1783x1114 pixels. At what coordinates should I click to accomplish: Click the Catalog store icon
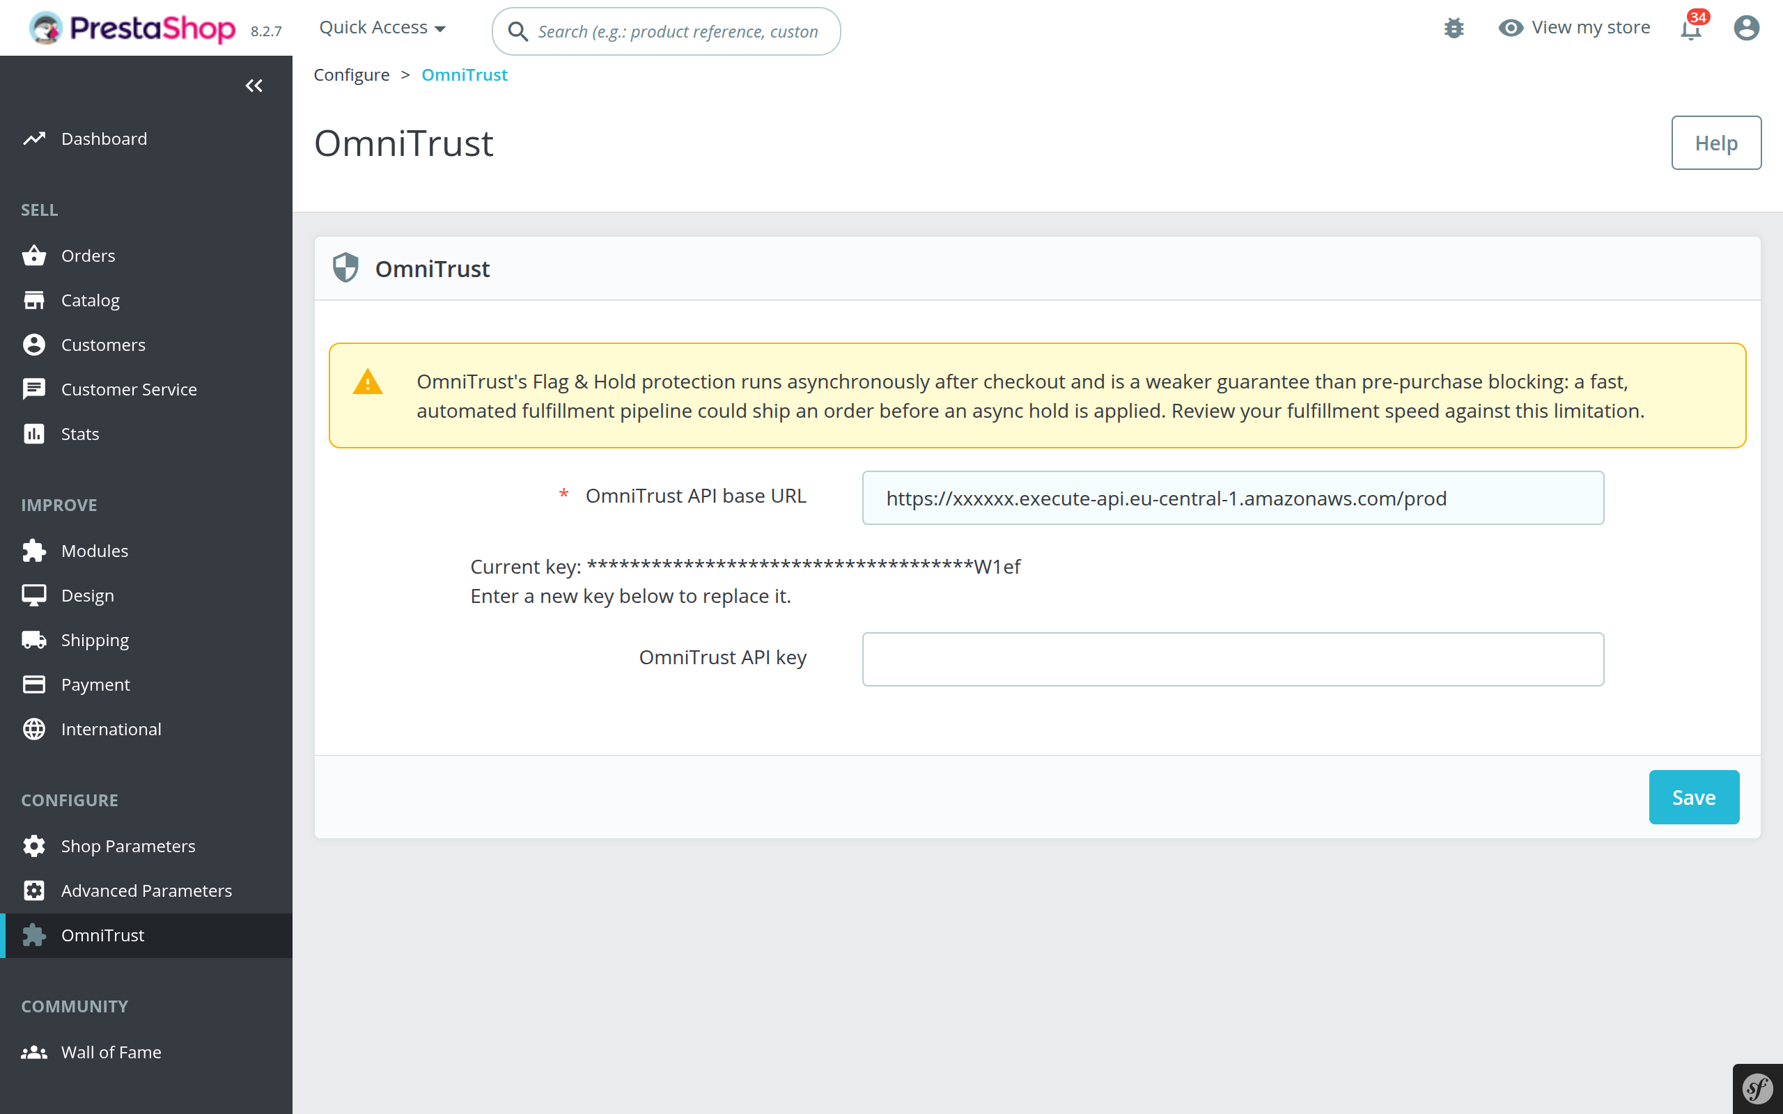click(34, 300)
